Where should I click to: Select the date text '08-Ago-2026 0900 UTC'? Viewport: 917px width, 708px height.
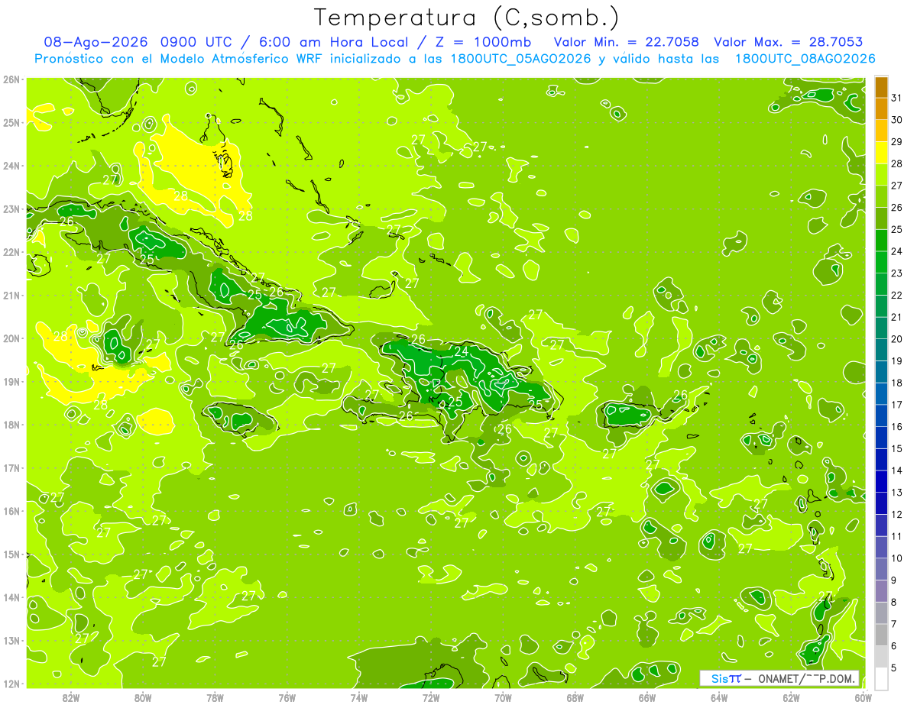(139, 42)
